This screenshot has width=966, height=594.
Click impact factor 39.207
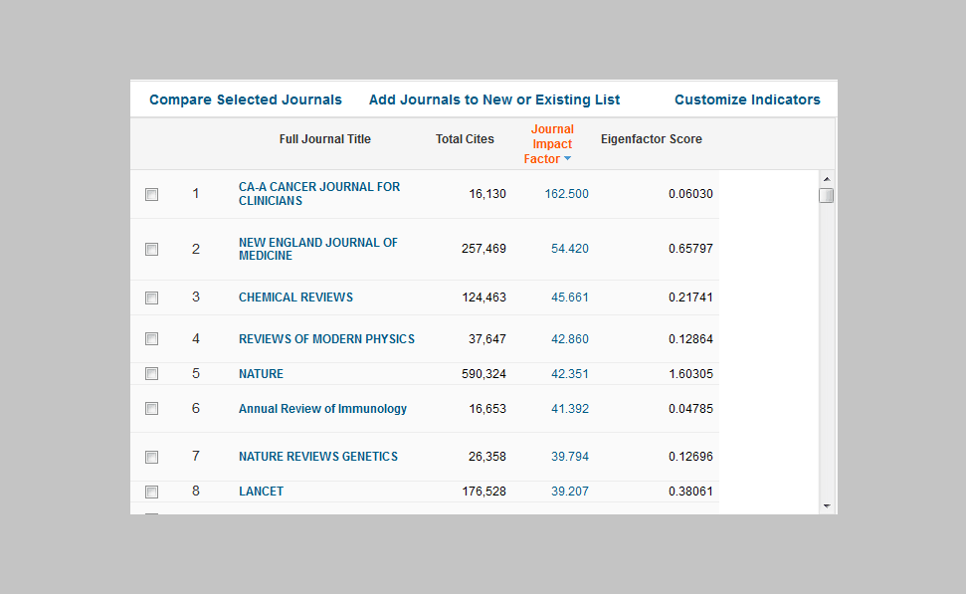pos(570,492)
